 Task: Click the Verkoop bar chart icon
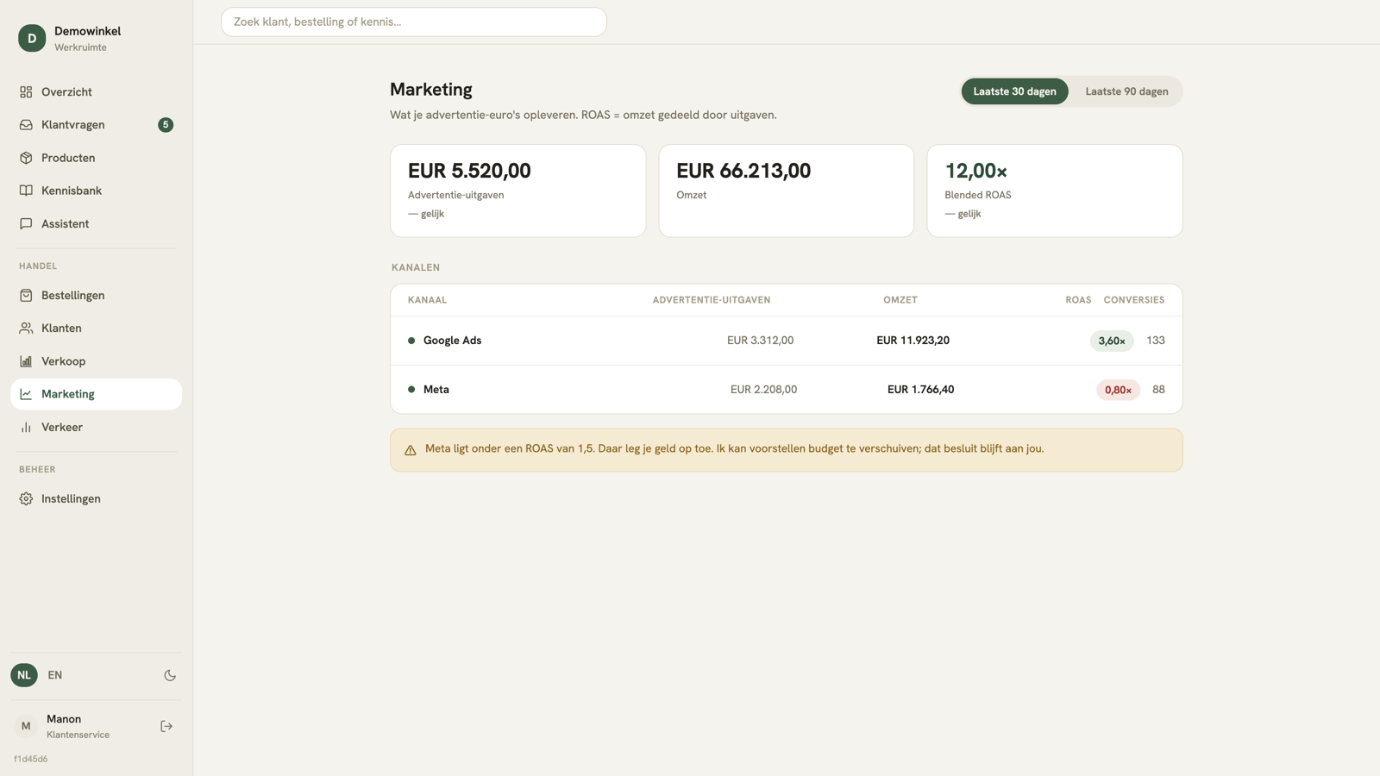(x=26, y=361)
